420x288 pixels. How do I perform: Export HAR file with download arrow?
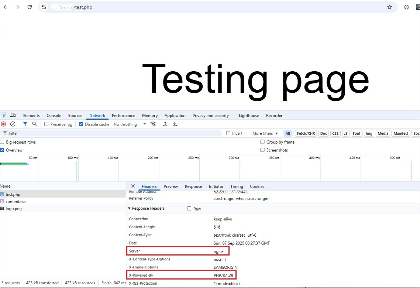175,124
